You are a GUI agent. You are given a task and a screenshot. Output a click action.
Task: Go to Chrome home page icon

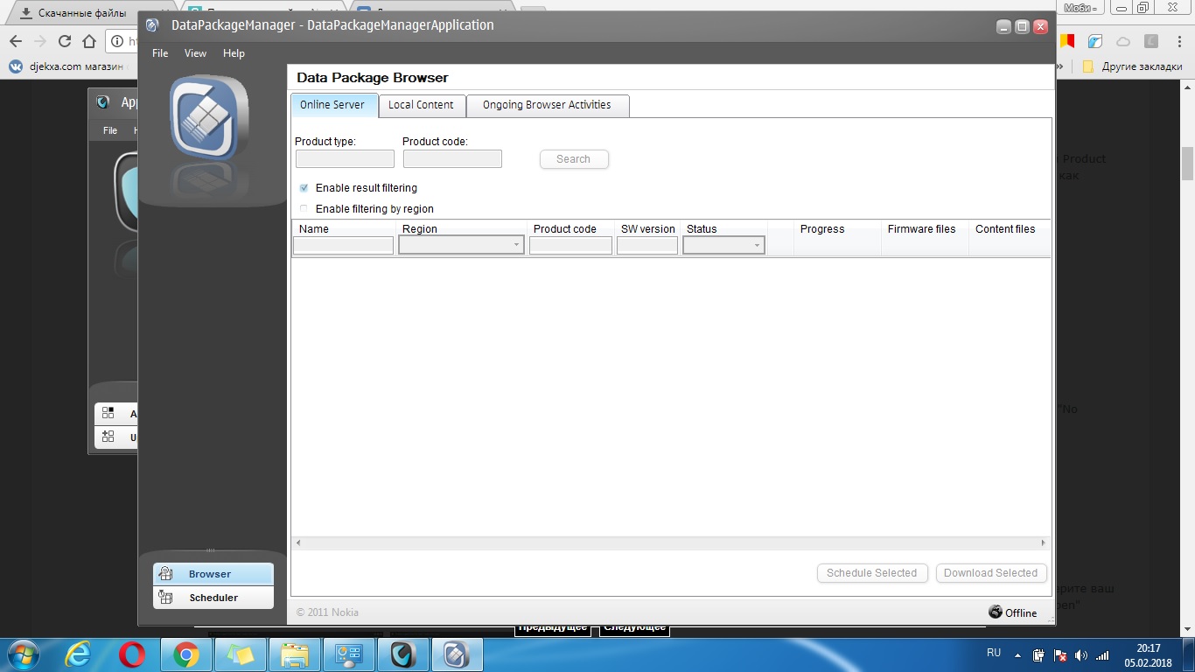tap(88, 41)
